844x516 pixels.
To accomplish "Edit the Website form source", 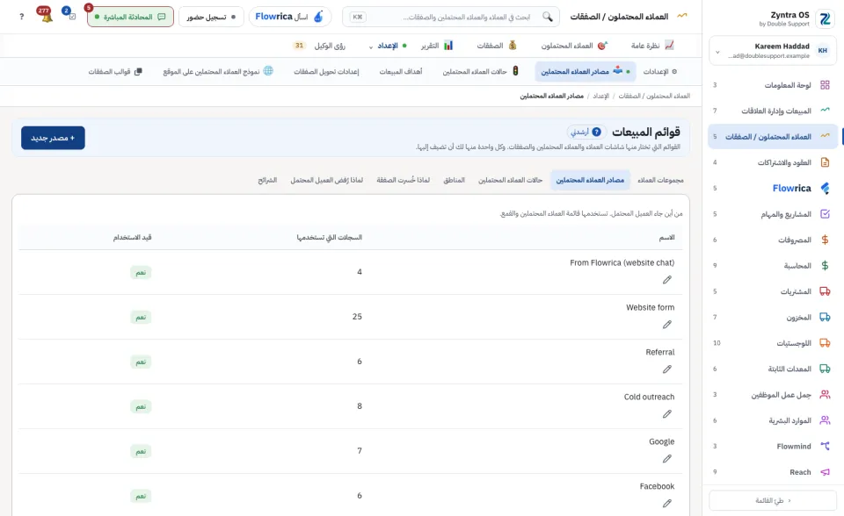I will click(x=667, y=324).
